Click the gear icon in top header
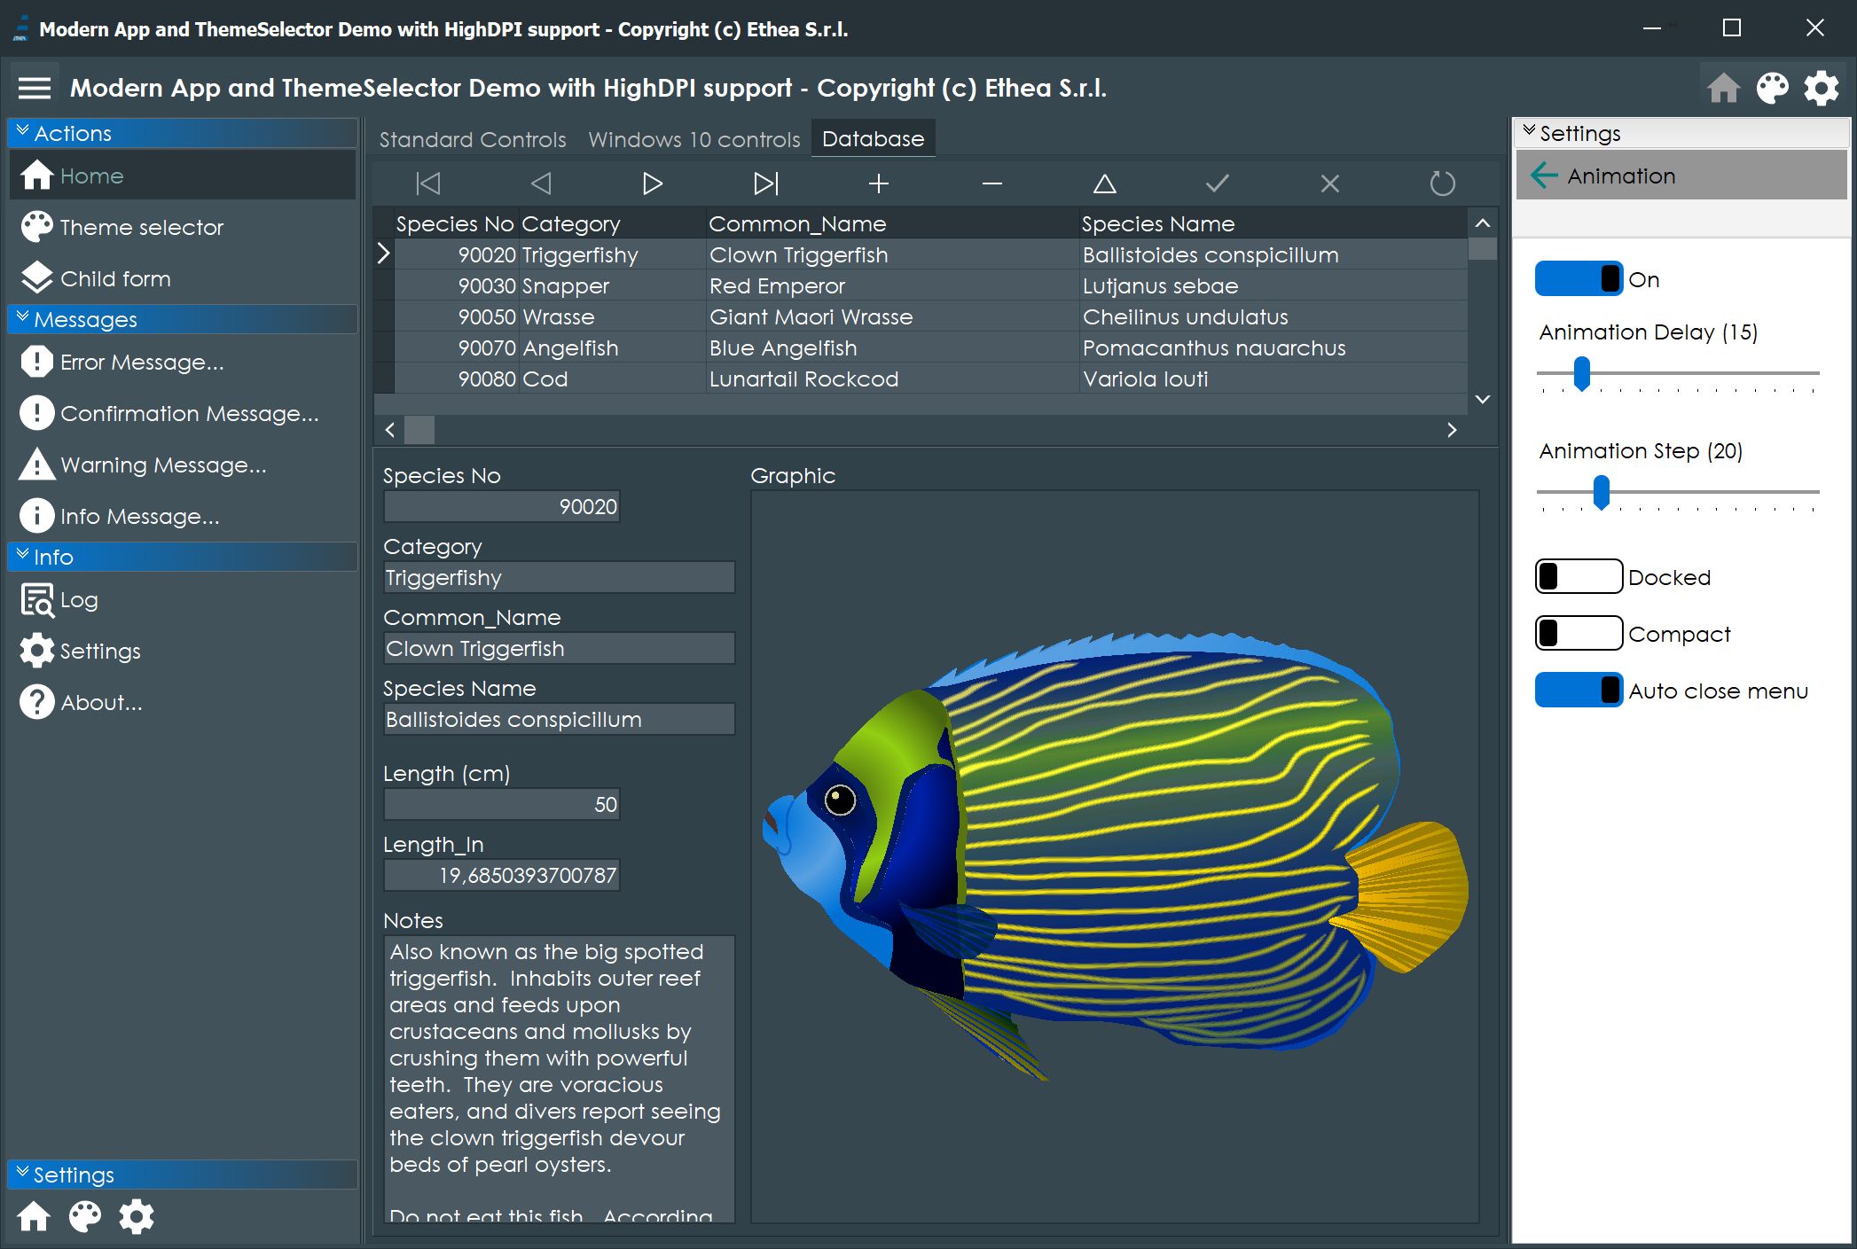The height and width of the screenshot is (1249, 1857). pos(1822,88)
